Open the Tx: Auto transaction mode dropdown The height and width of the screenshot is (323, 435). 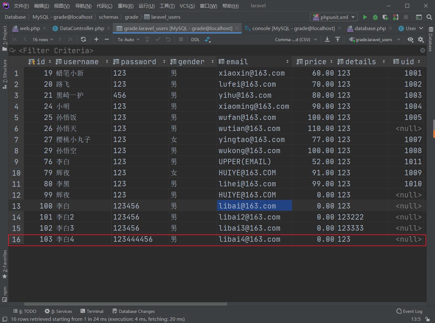pos(129,40)
